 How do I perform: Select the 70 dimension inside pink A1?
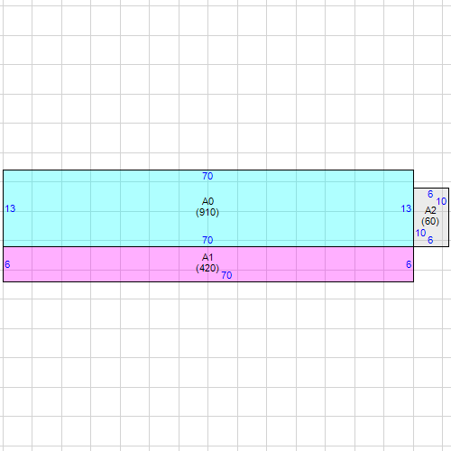click(226, 275)
